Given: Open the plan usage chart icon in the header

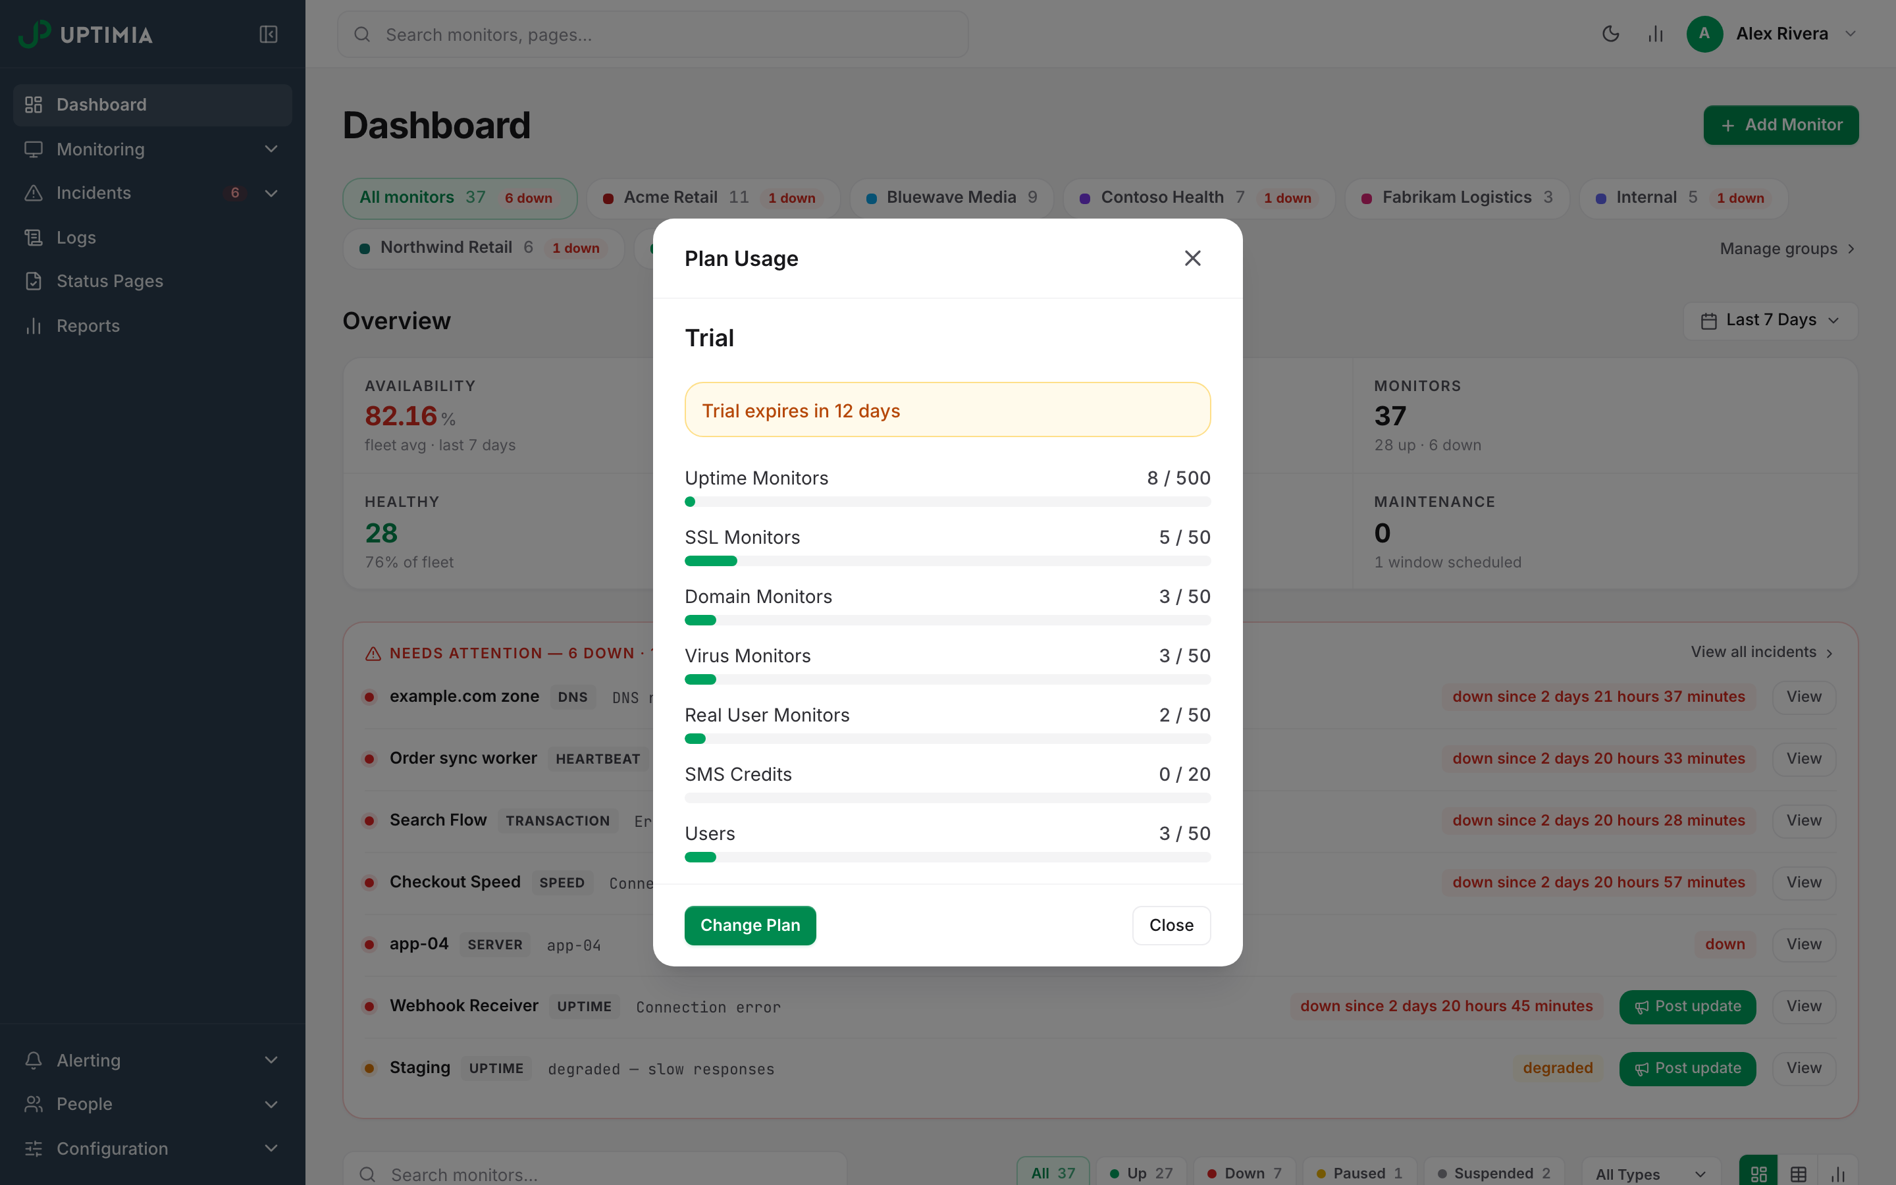Looking at the screenshot, I should [x=1656, y=34].
